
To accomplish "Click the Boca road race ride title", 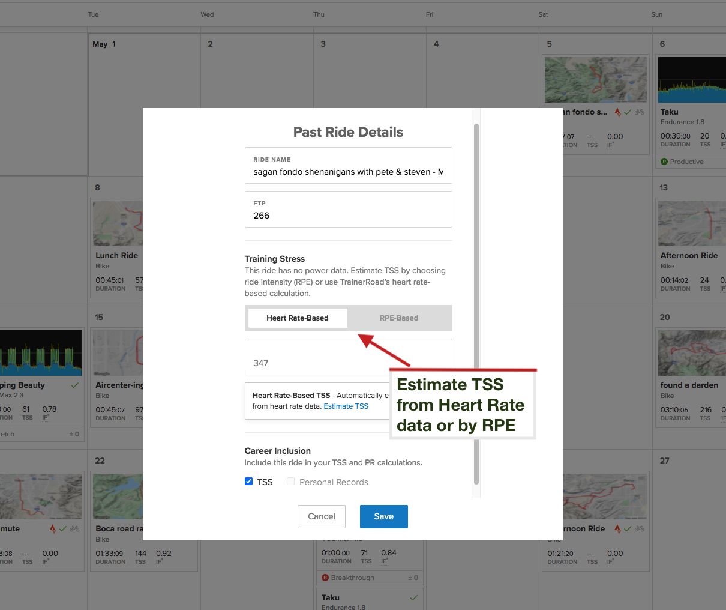I will click(x=119, y=528).
